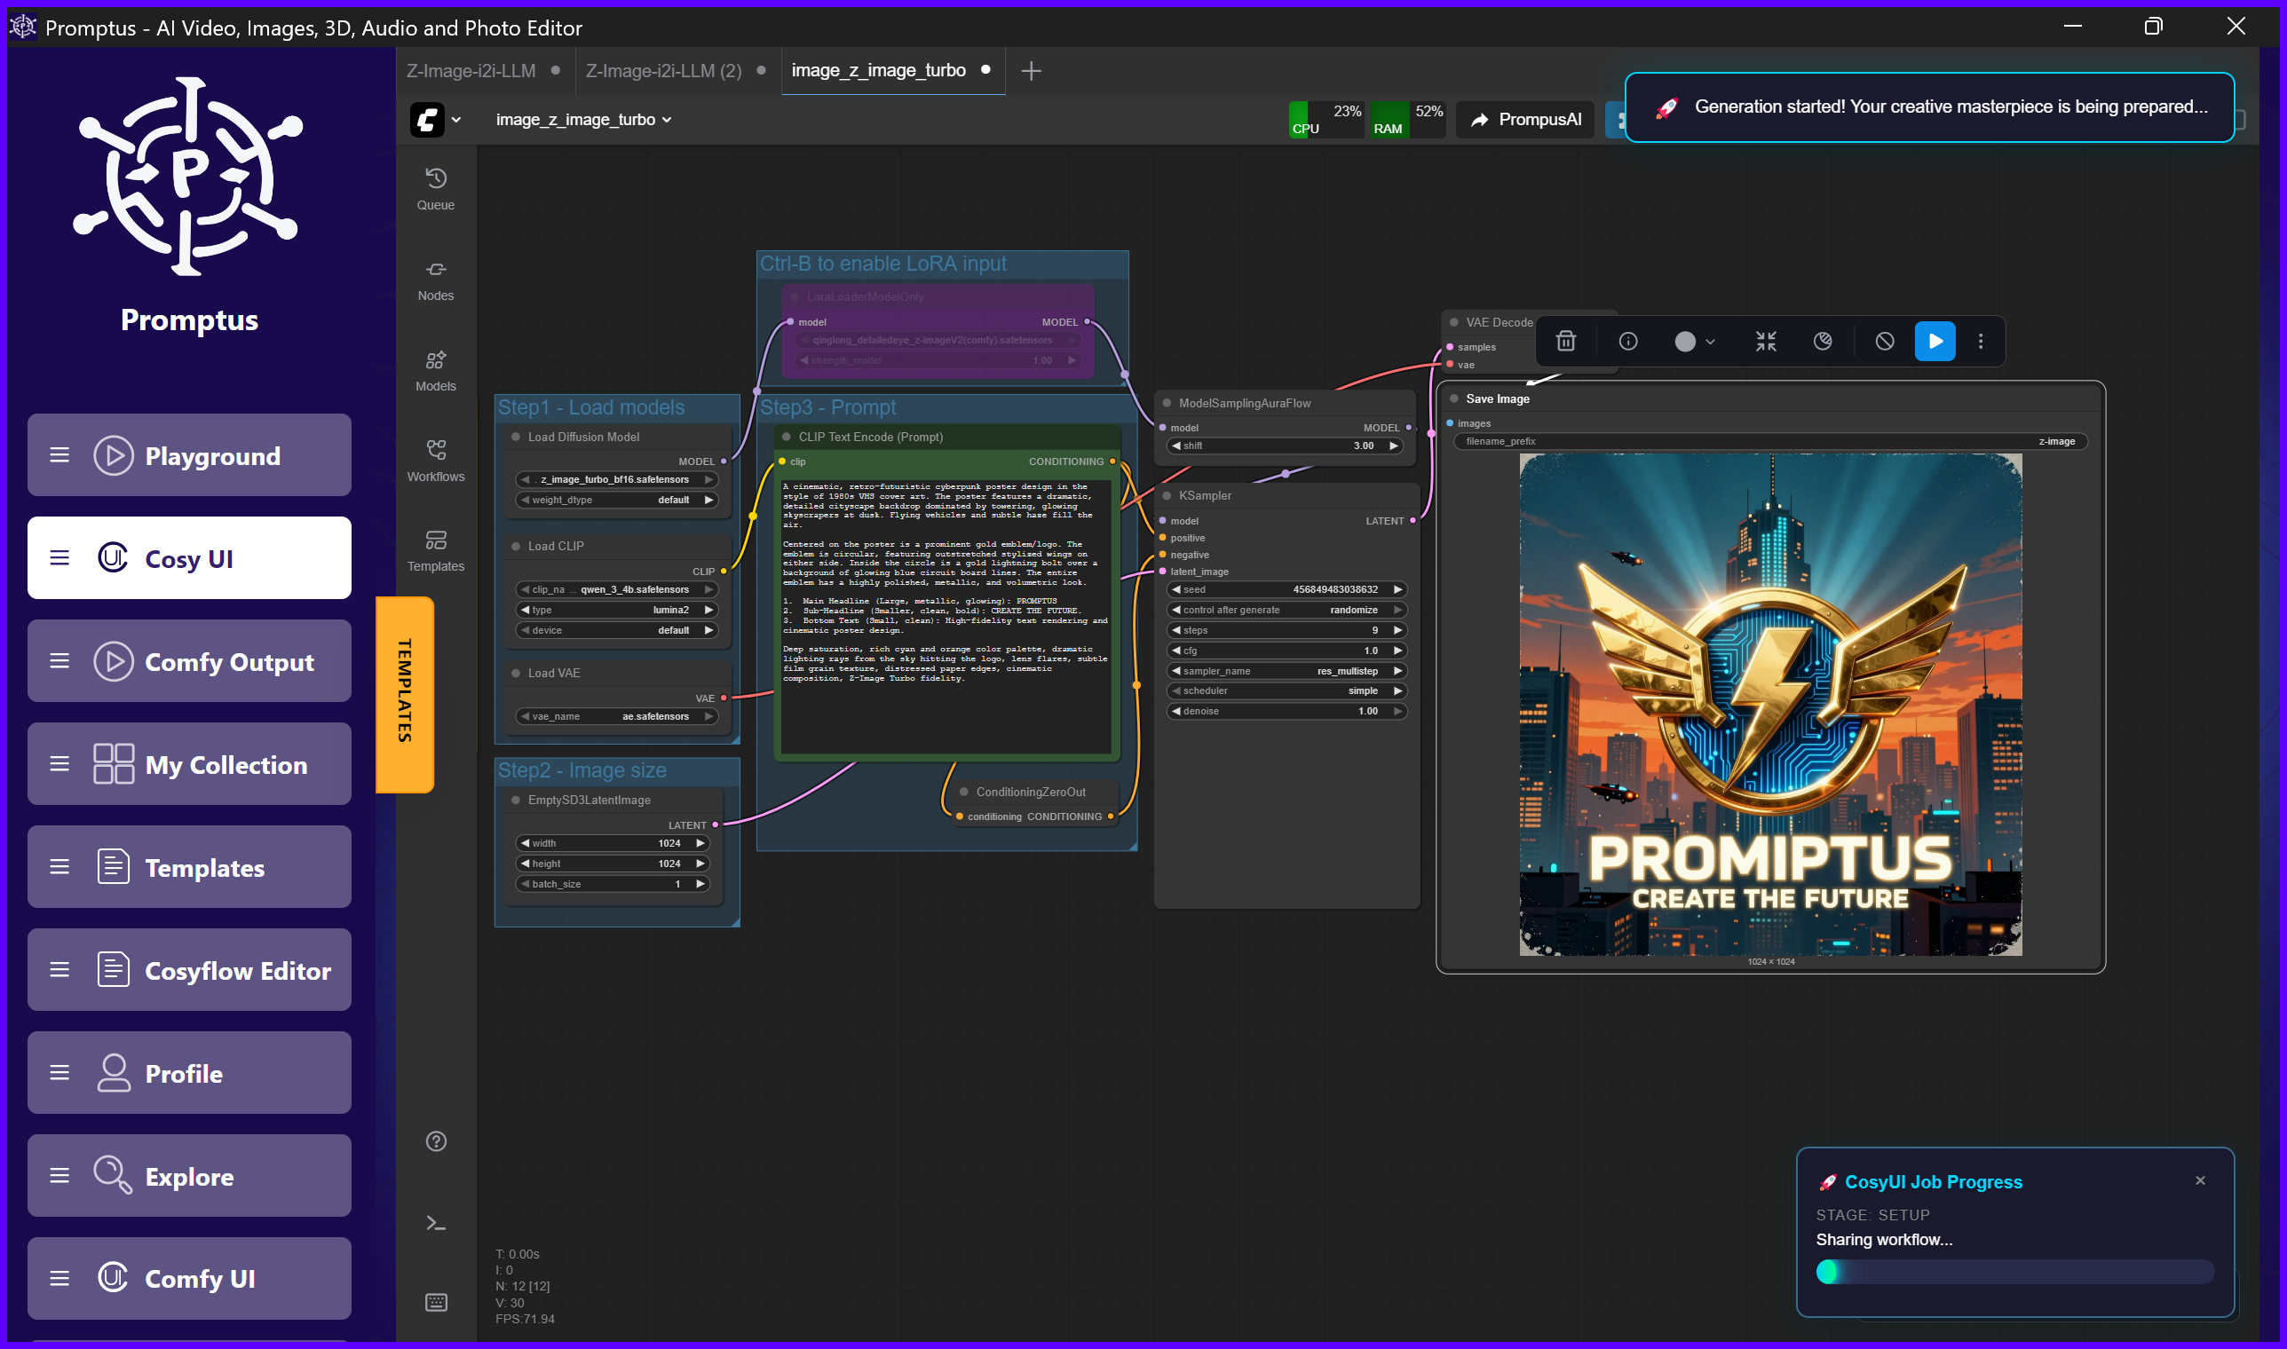
Task: Open a new workflow tab with the plus button
Action: point(1030,70)
